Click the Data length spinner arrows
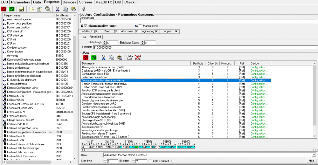Image resolution: width=318 pixels, height=165 pixels. point(104,43)
